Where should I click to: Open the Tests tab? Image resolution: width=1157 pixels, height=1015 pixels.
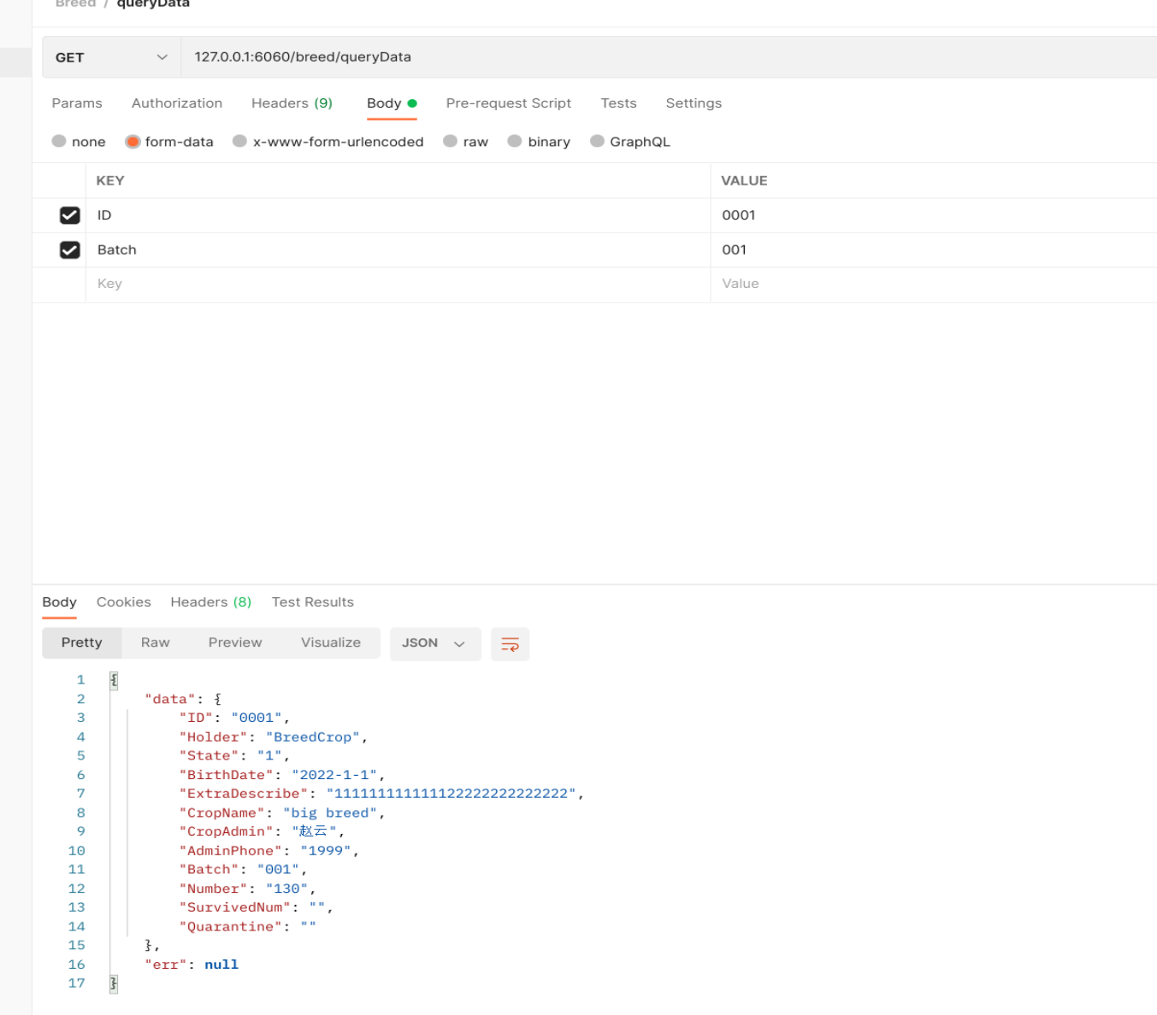pos(618,103)
